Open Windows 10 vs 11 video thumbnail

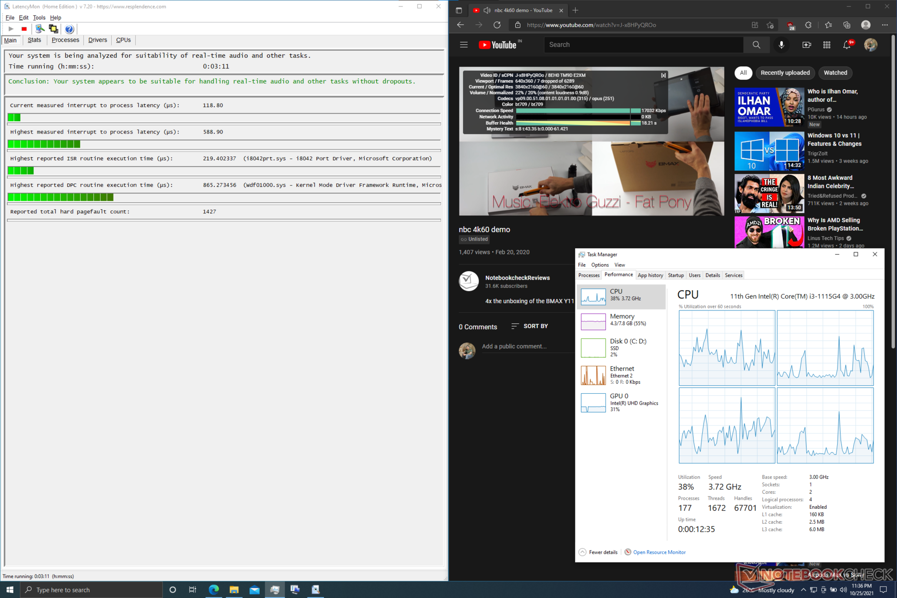pos(769,151)
